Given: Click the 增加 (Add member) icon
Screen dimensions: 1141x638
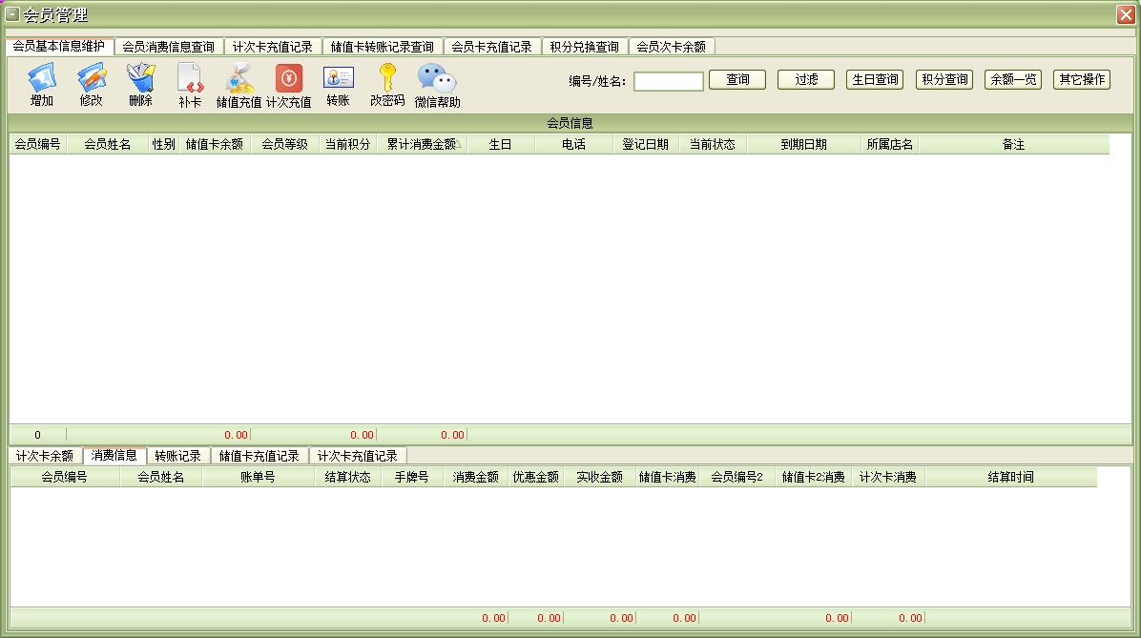Looking at the screenshot, I should 41,78.
